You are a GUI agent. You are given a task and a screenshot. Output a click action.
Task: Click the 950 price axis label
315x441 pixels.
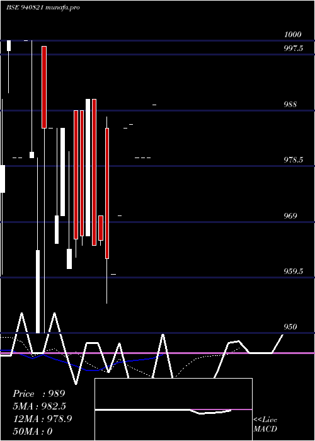coord(290,327)
